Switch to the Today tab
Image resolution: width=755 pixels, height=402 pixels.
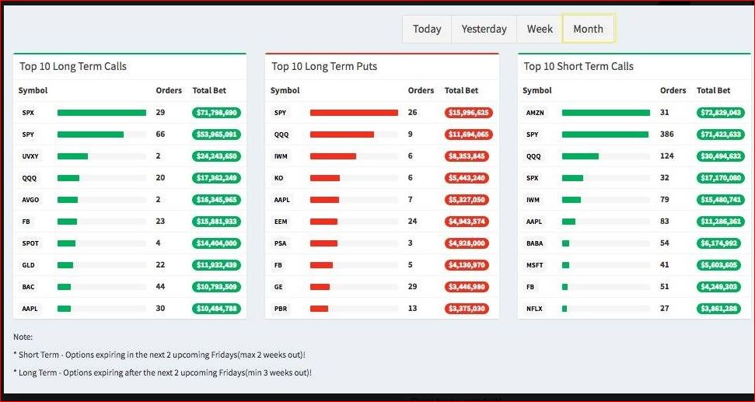point(427,29)
